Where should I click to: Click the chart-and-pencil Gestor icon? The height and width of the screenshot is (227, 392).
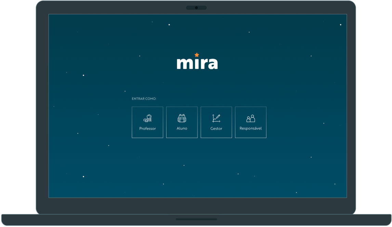point(216,118)
